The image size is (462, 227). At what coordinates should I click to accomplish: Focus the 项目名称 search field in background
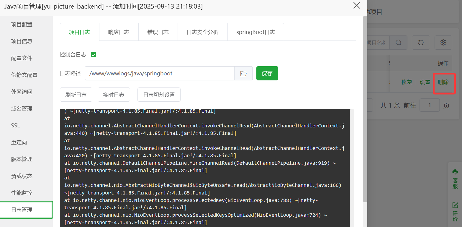pos(378,43)
